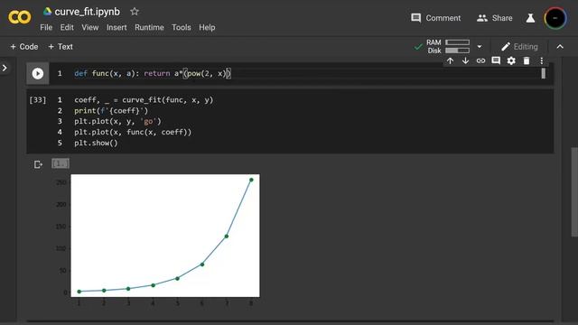
Task: Click the curve_fit.ipynb notebook title
Action: 88,12
